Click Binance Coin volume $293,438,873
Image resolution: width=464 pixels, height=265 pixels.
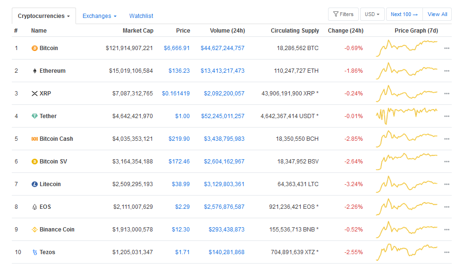[x=227, y=230]
